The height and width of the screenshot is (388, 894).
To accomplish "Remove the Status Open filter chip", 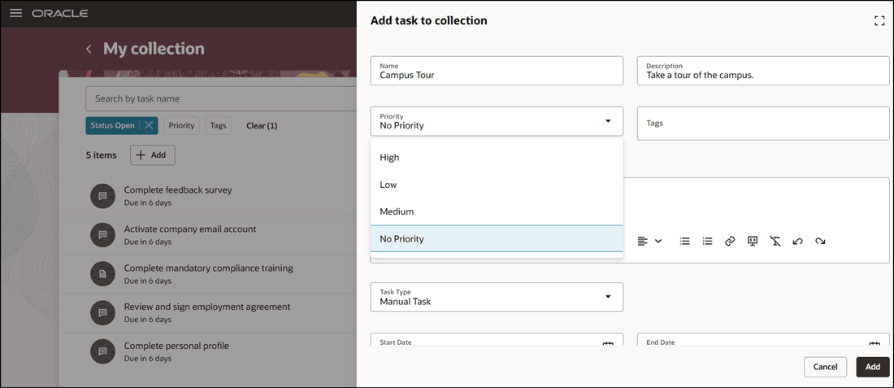I will (x=149, y=125).
